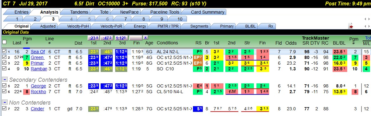This screenshot has width=371, height=116.
Task: Uncheck the Sea Of row checkbox
Action: click(4, 52)
